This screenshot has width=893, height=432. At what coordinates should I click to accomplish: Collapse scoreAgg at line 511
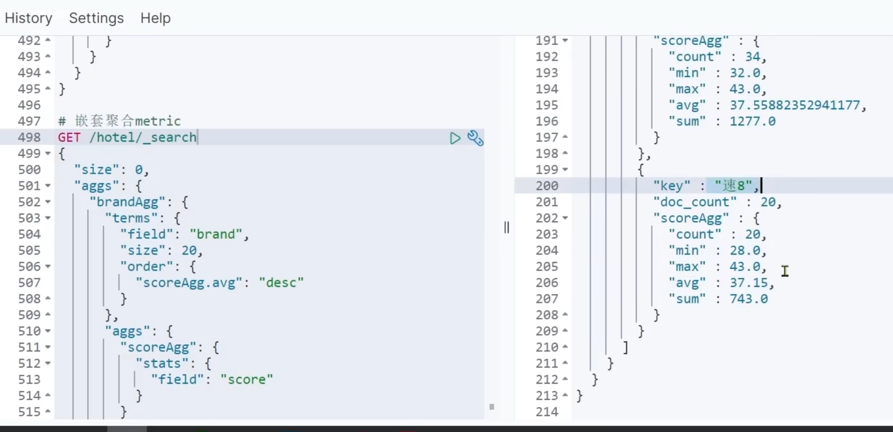[x=48, y=347]
